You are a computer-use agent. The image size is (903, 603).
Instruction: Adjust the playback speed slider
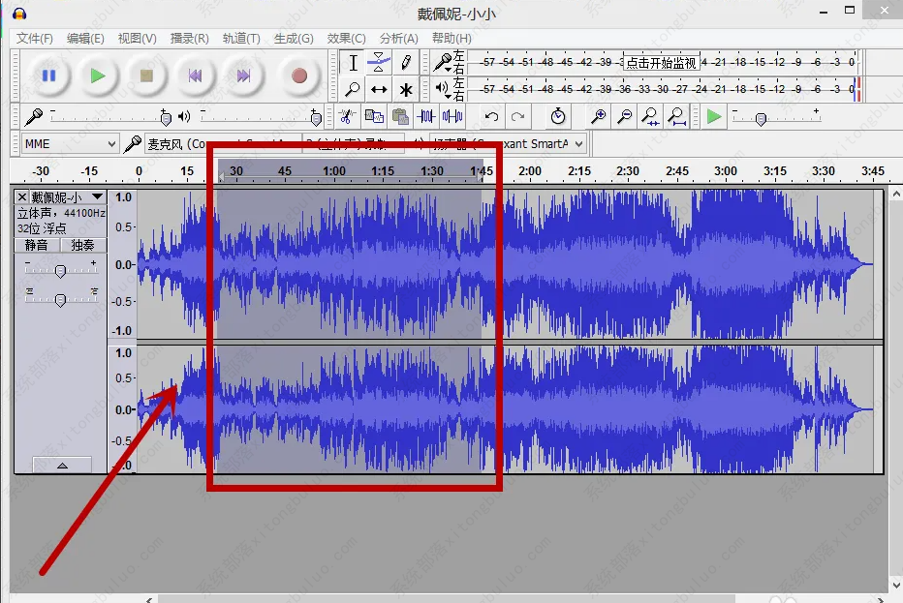761,119
